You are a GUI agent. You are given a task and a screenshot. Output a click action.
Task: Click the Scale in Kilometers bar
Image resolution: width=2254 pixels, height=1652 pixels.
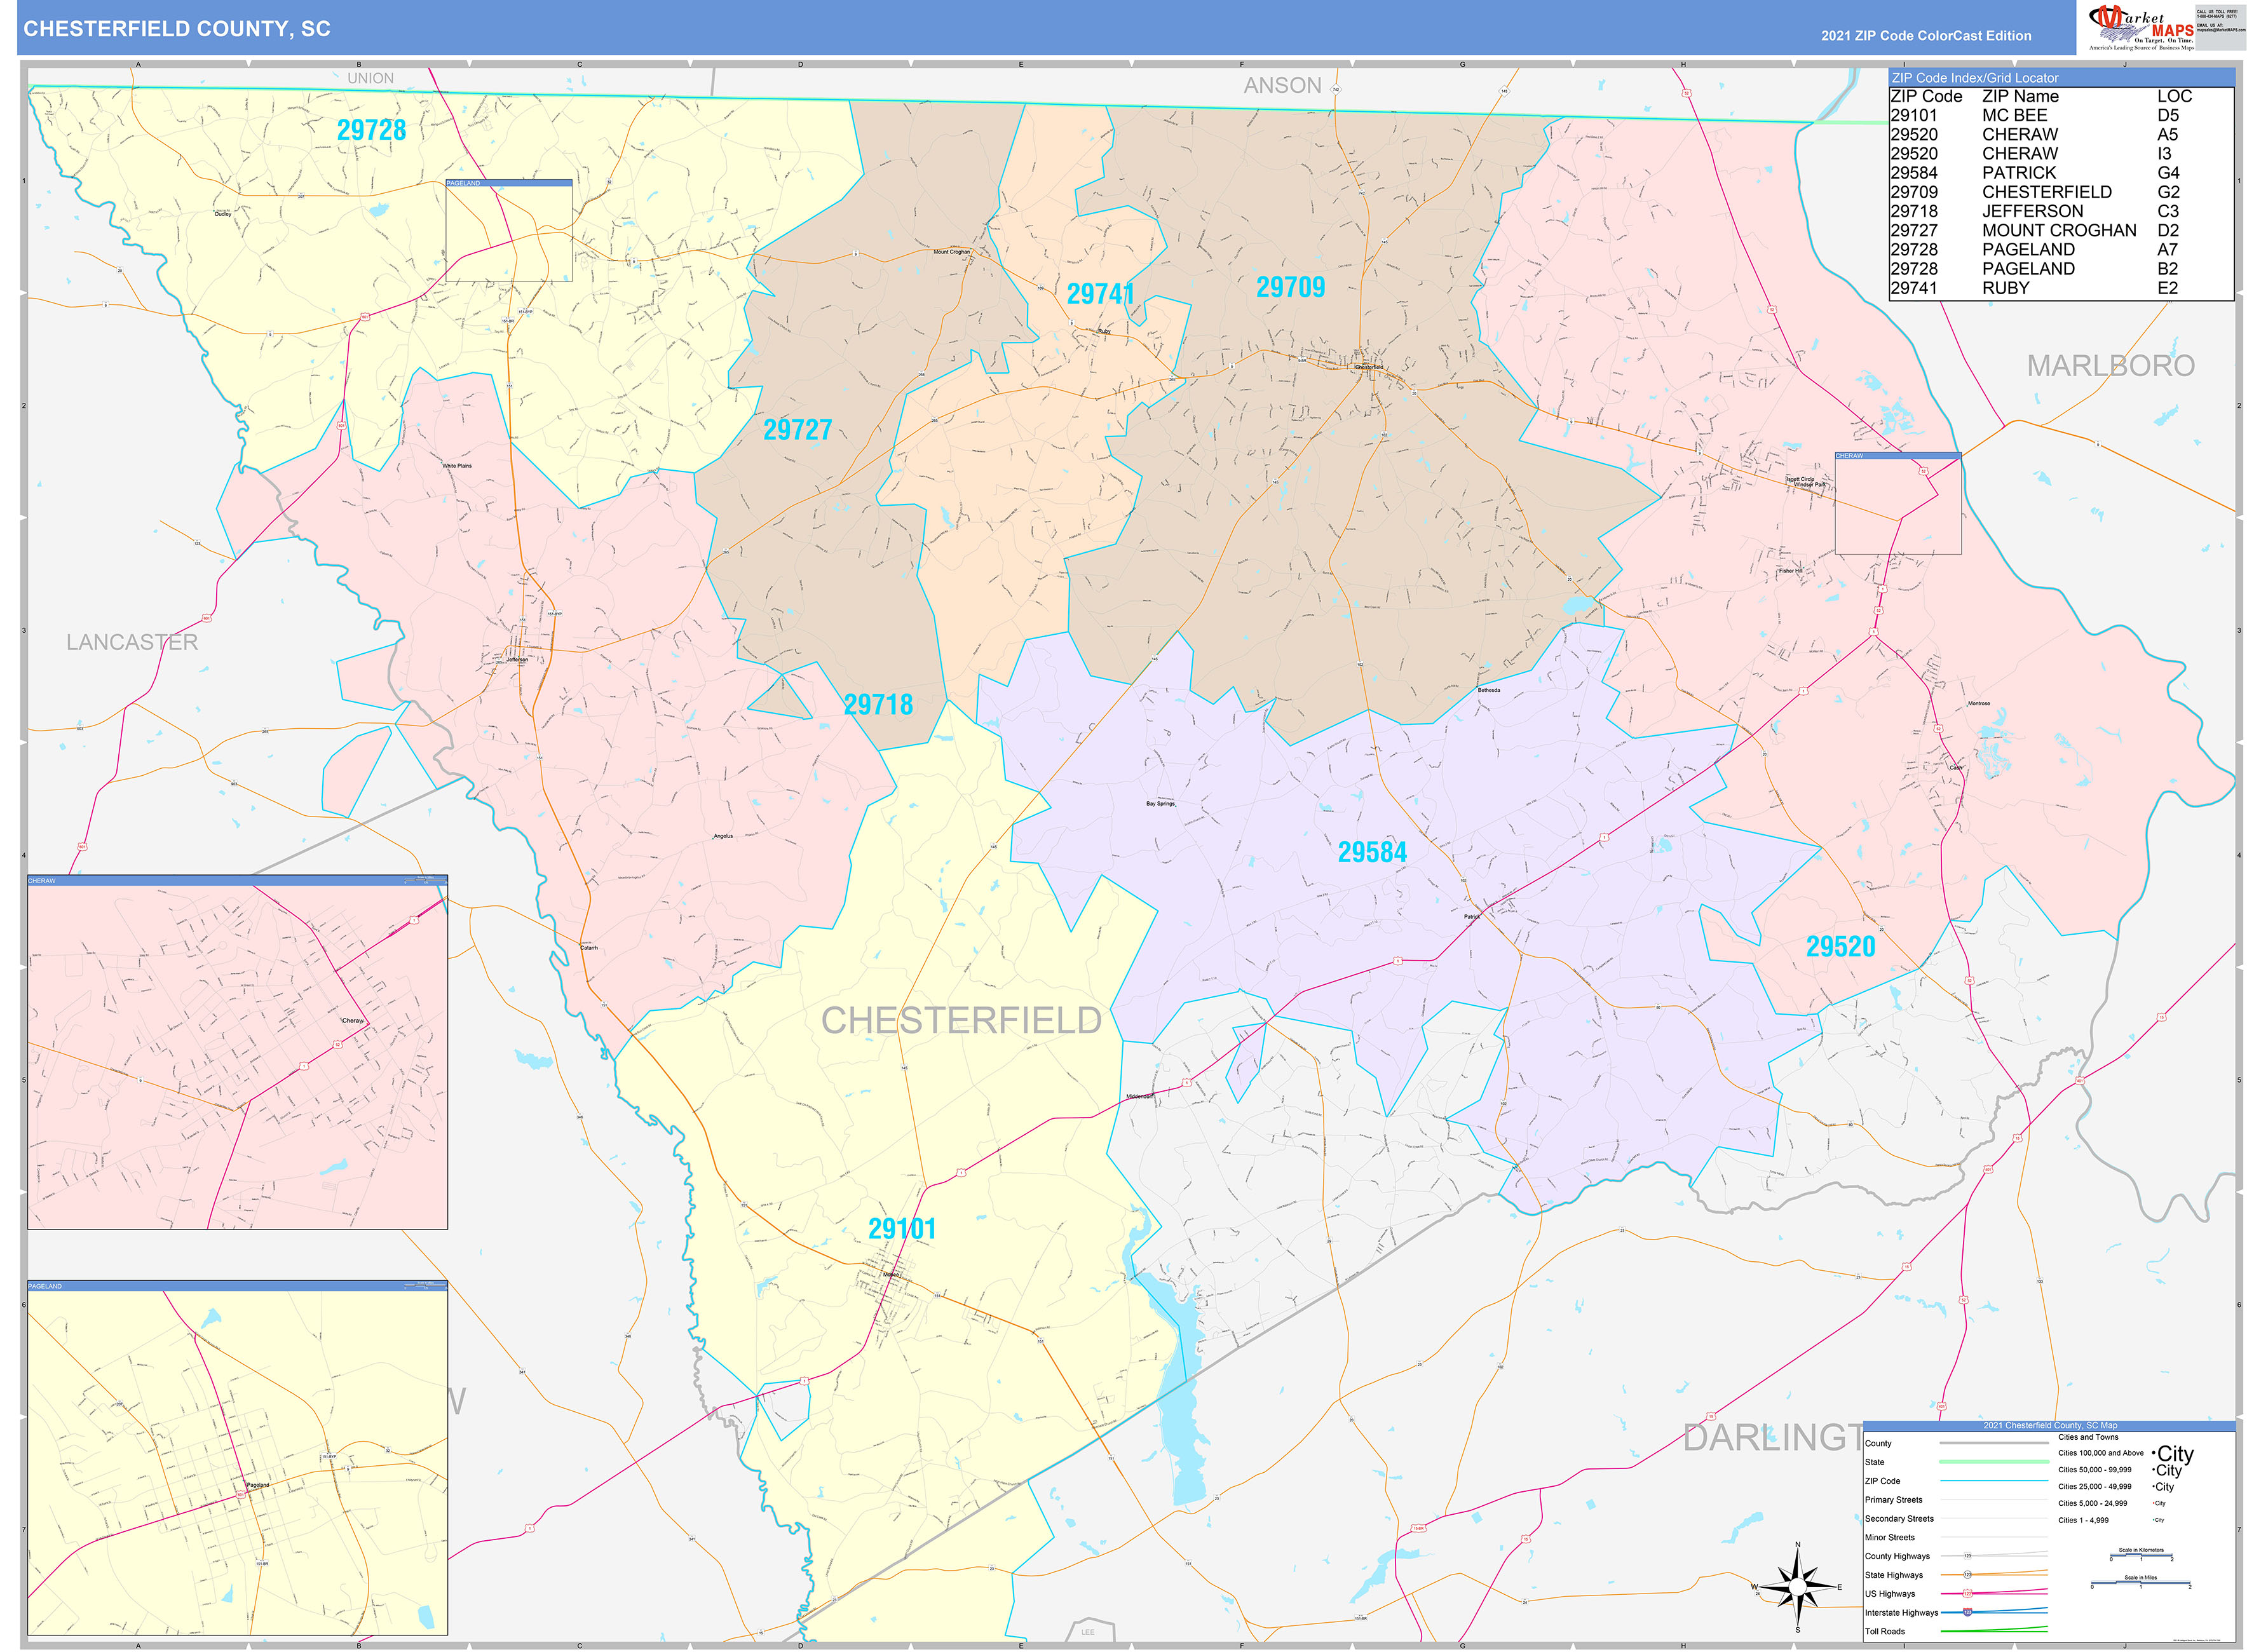(x=2141, y=1555)
